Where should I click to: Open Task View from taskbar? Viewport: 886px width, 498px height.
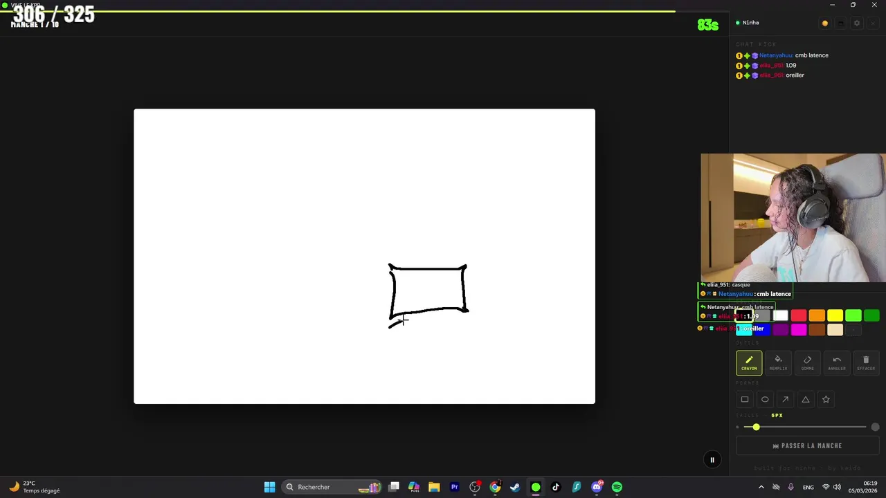click(394, 487)
